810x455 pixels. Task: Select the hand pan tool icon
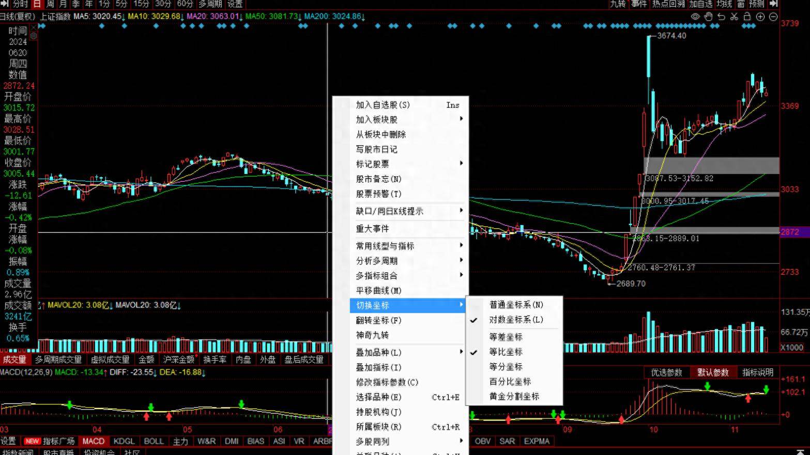pos(708,17)
